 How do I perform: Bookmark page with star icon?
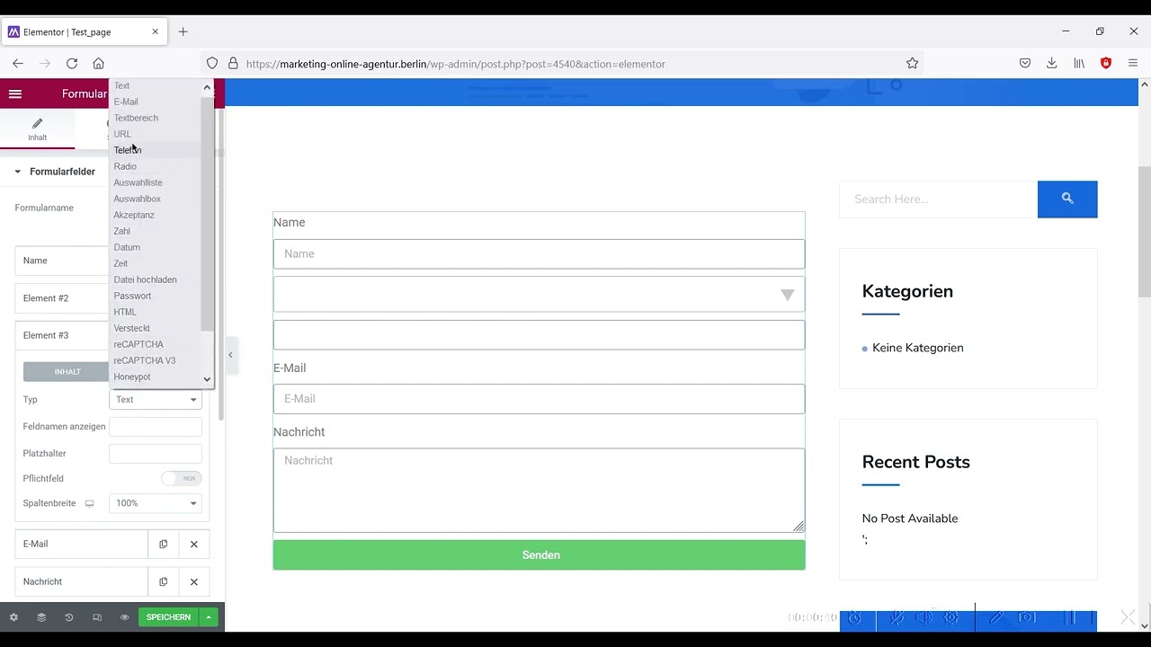[x=912, y=64]
